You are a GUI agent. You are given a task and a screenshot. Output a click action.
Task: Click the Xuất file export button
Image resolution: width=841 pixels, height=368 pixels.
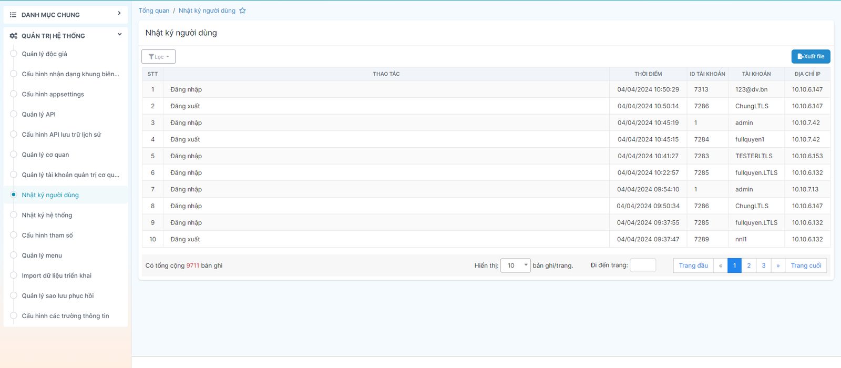(x=811, y=56)
